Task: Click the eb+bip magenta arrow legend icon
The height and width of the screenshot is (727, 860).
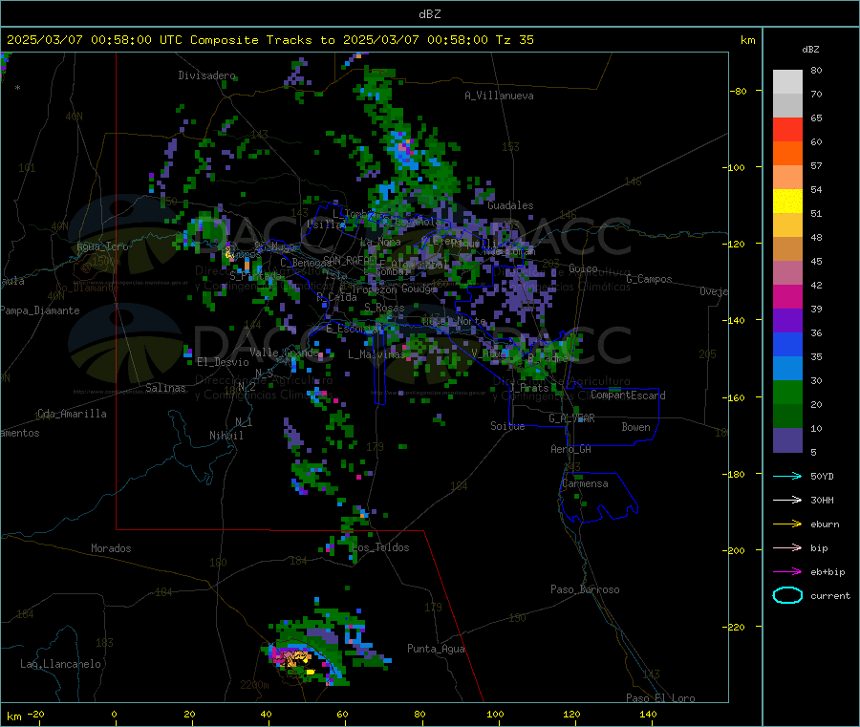Action: [787, 572]
